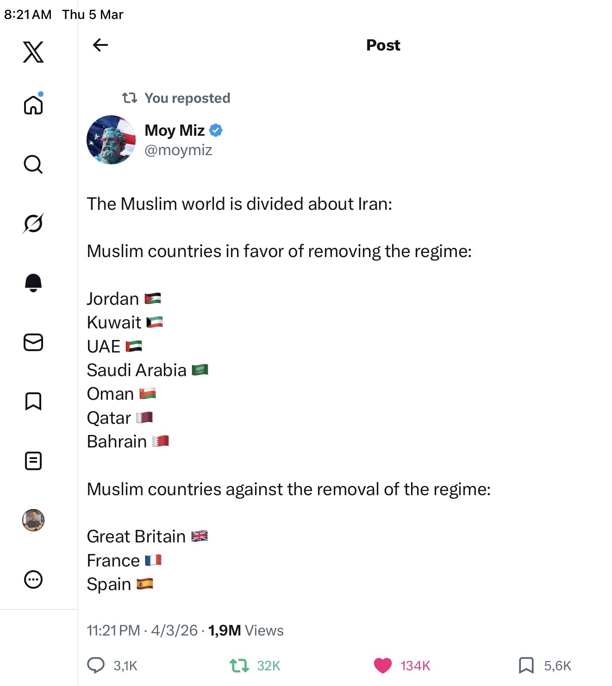
Task: Open the Moy Miz display name link
Action: click(x=175, y=131)
